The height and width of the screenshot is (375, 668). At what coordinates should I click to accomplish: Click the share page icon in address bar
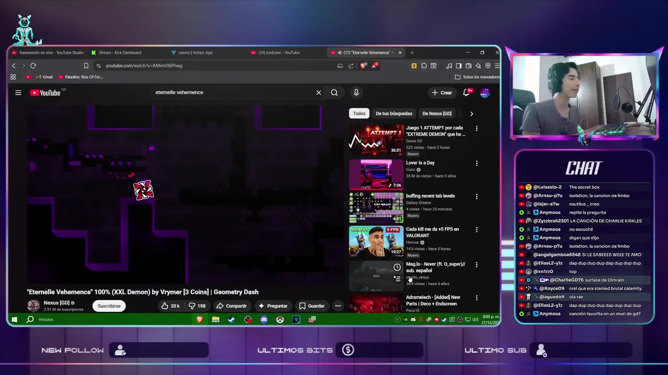click(351, 66)
